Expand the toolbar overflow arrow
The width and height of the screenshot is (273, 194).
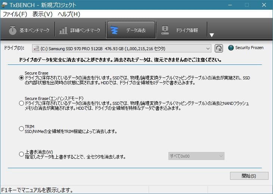click(x=211, y=35)
